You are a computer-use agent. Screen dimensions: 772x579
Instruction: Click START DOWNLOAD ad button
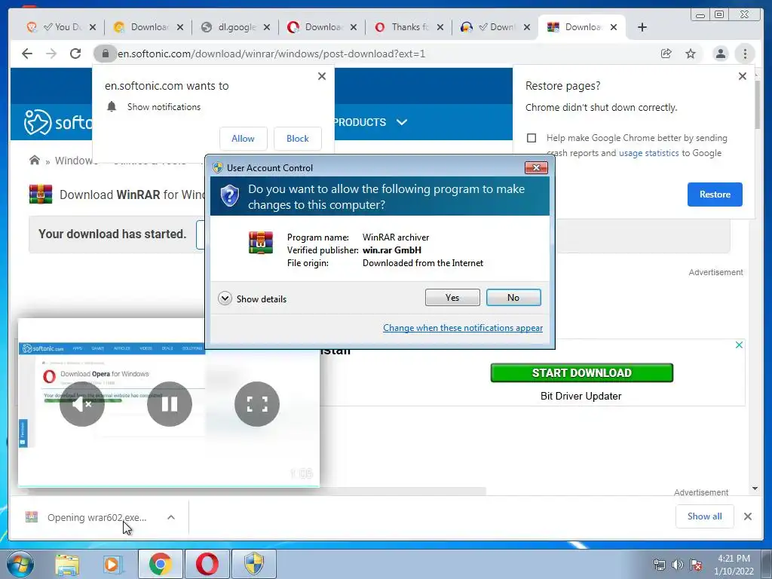[581, 372]
